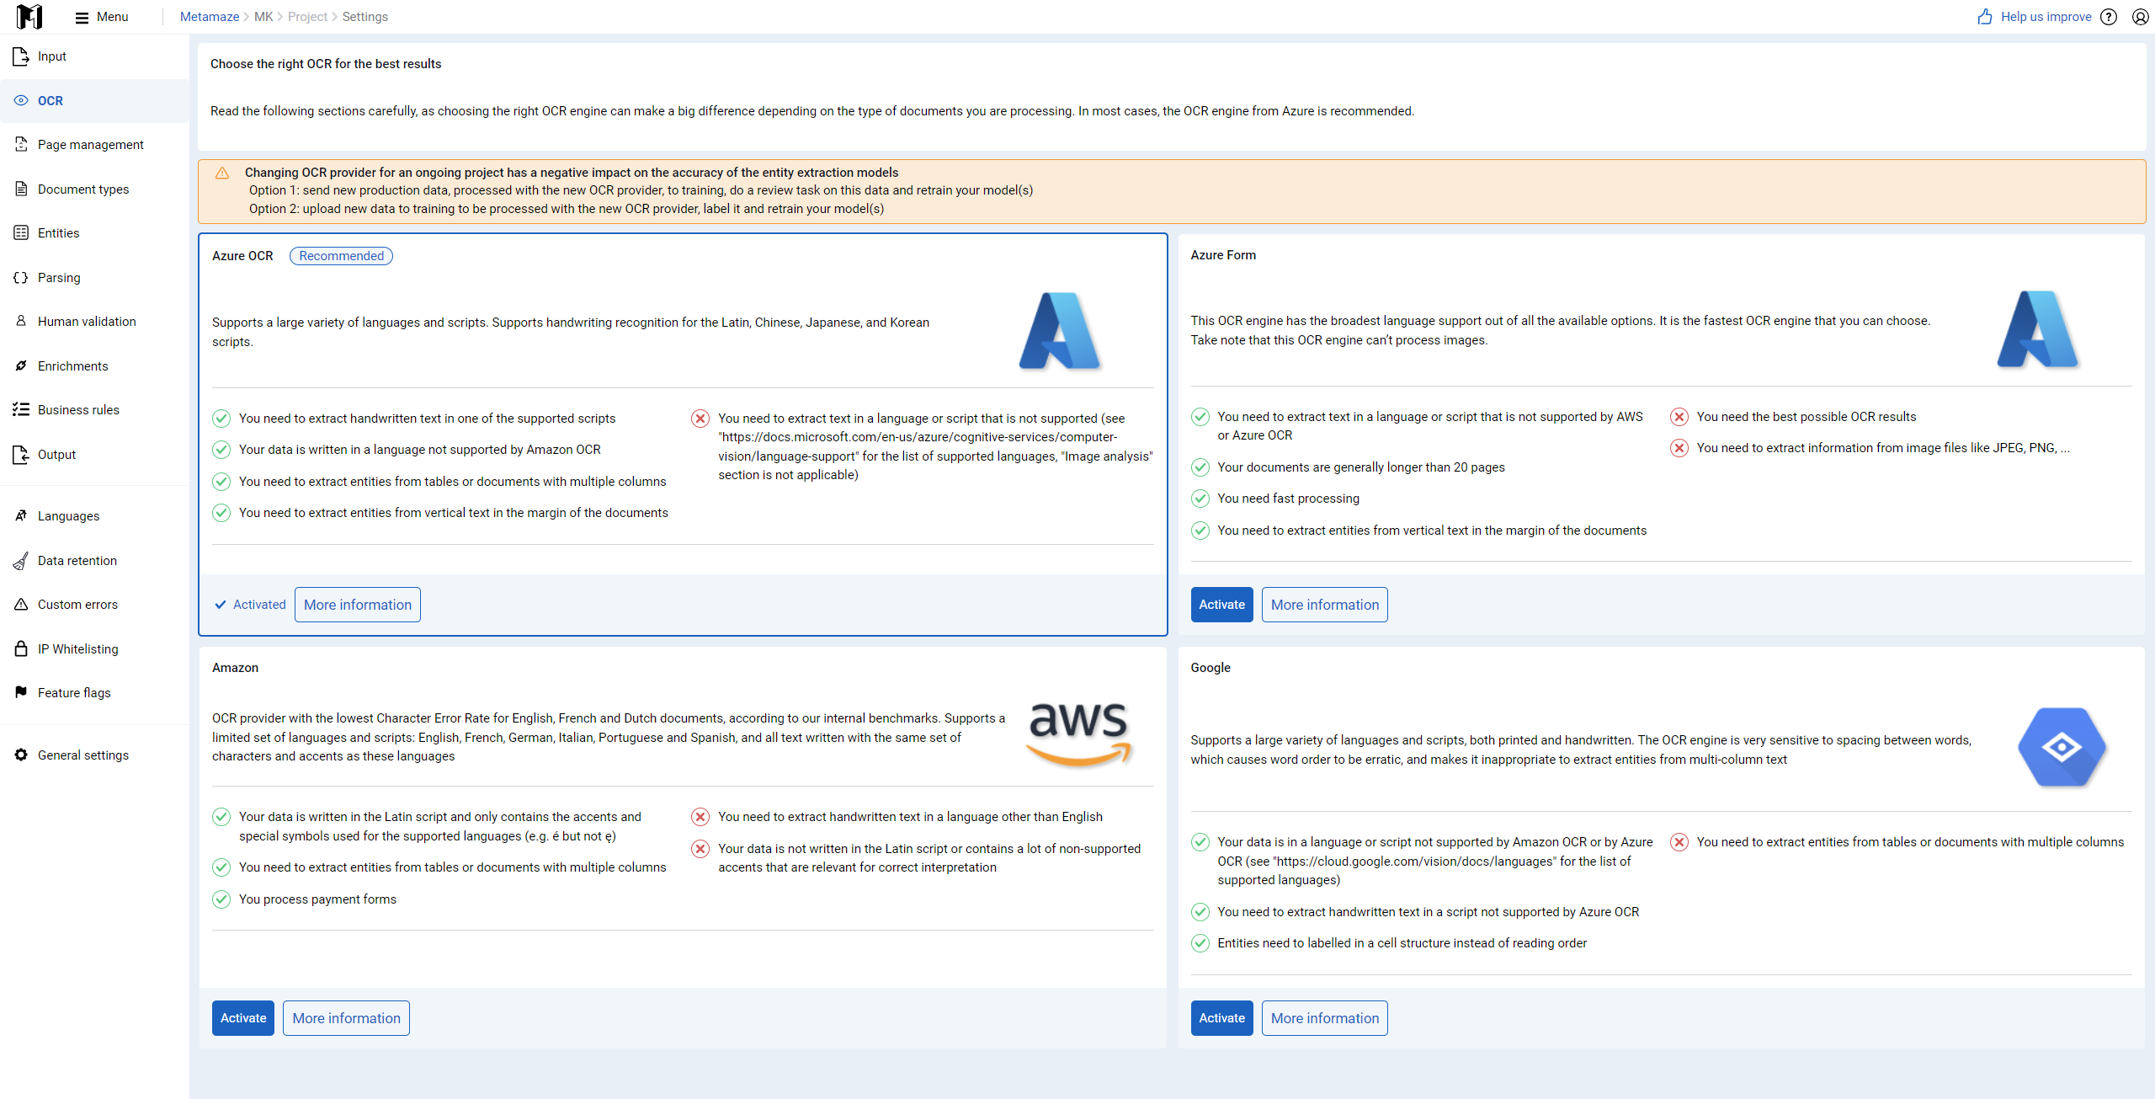Click the AWS logo image
Image resolution: width=2155 pixels, height=1099 pixels.
tap(1079, 734)
